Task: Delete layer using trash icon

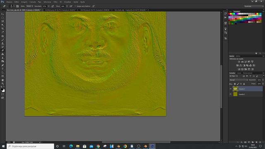Action: coord(260,142)
